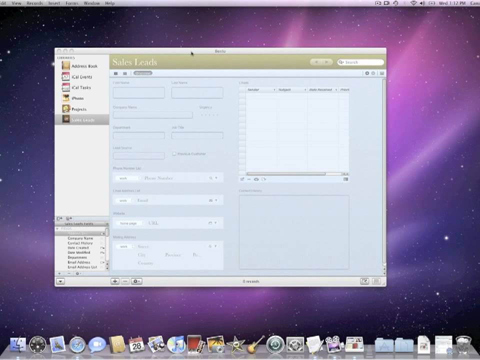Click the export icon below Emails table
This screenshot has height=360, width=480.
point(264,179)
